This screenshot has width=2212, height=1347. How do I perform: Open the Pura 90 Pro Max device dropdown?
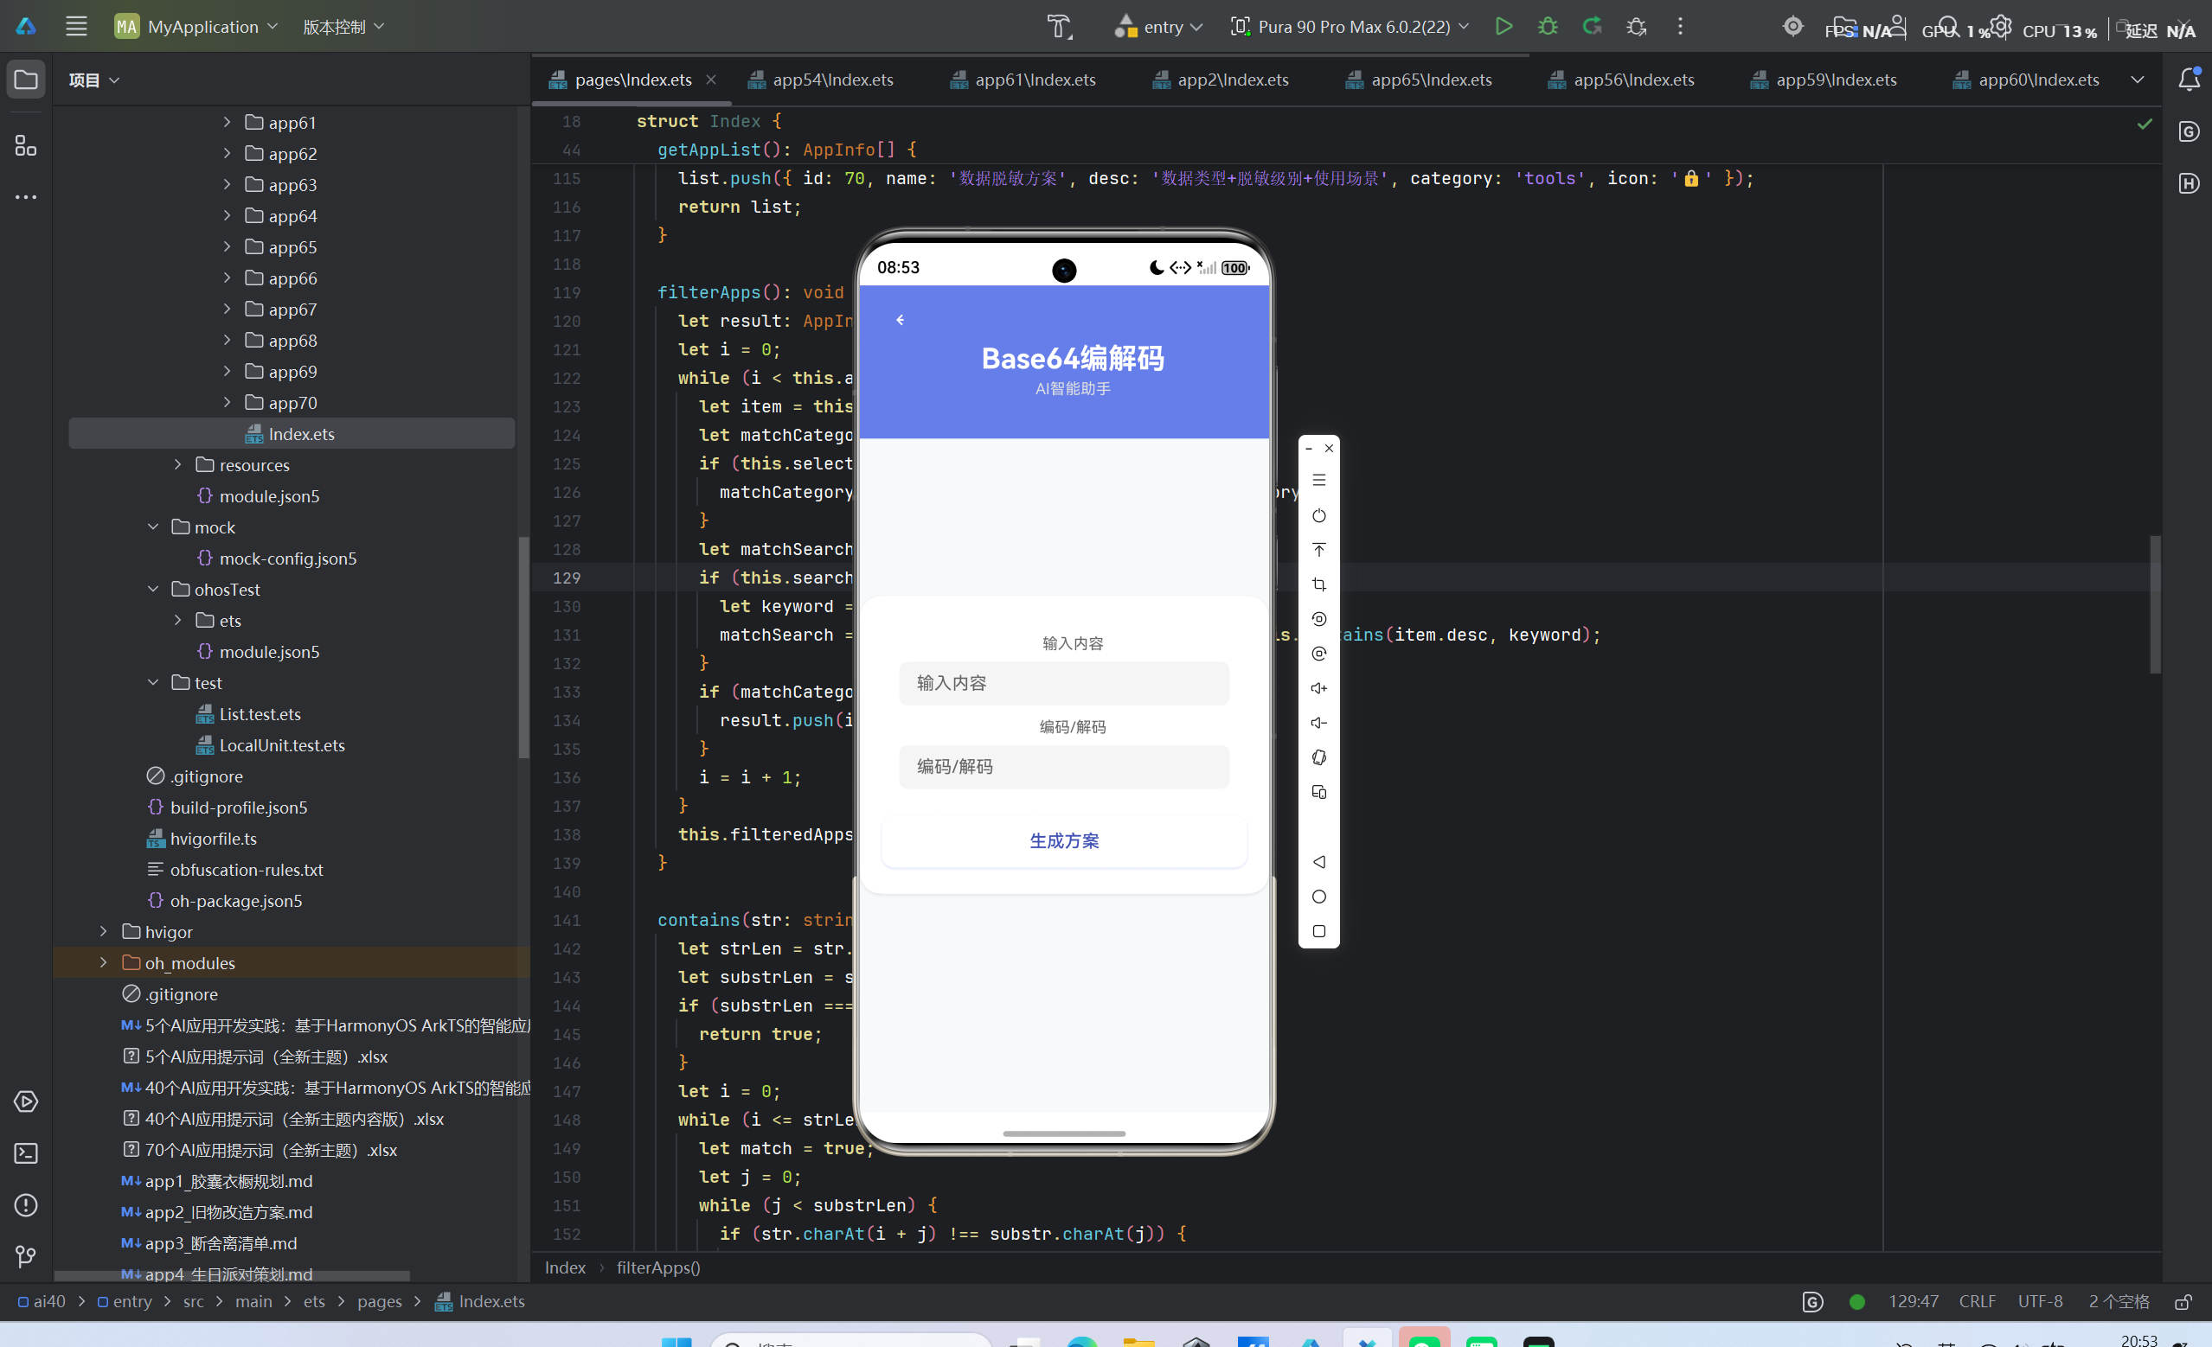(x=1350, y=26)
